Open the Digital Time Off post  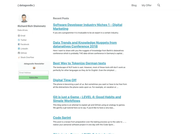pyautogui.click(x=65, y=80)
